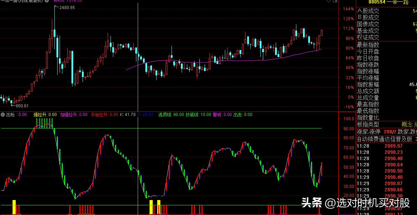Click the 涨家/涨停 288/2 label
The height and width of the screenshot is (215, 417).
point(376,132)
